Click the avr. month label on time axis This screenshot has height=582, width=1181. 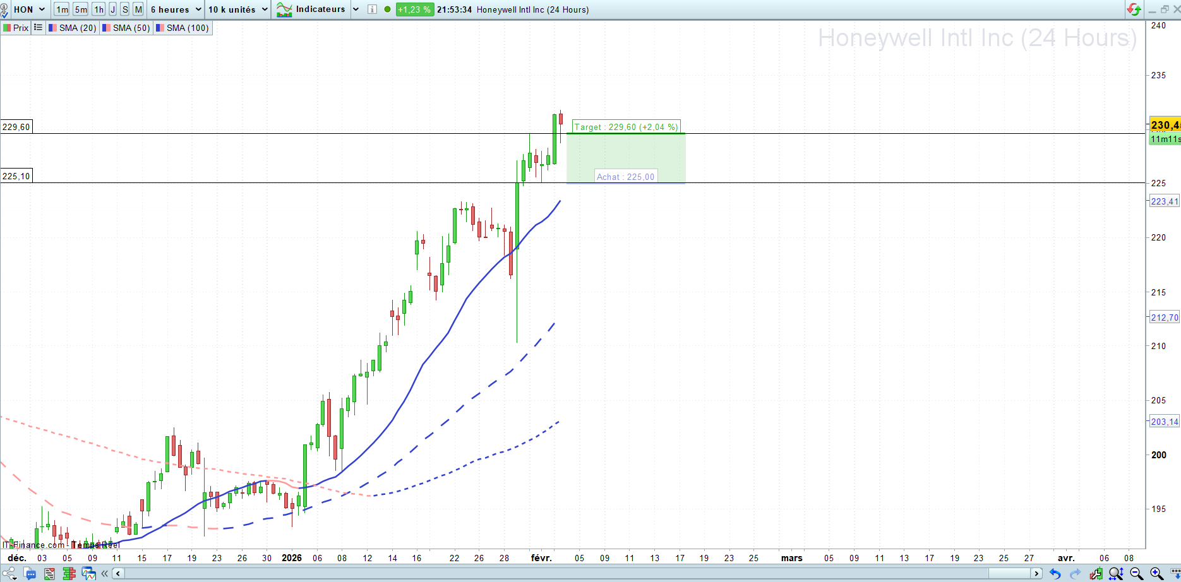(x=1066, y=558)
